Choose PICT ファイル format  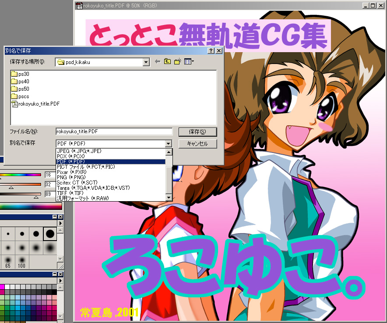(111, 167)
